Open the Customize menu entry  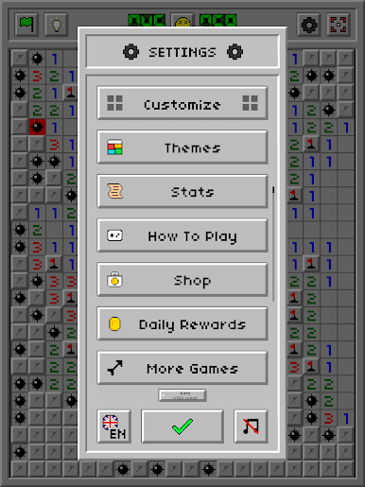coord(182,103)
